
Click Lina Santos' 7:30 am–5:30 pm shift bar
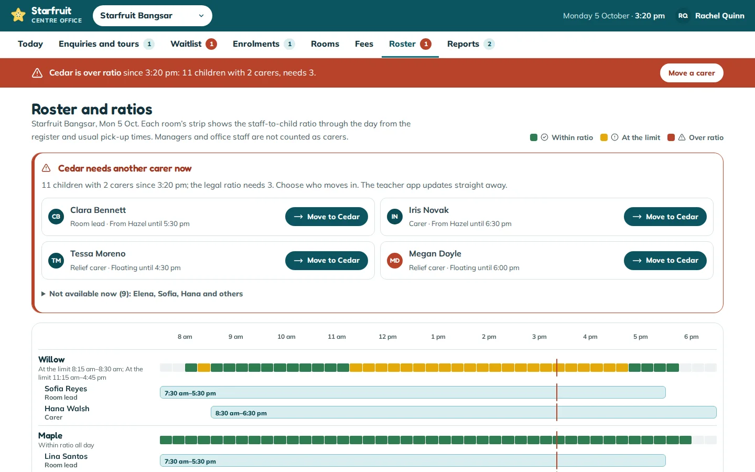pyautogui.click(x=413, y=461)
